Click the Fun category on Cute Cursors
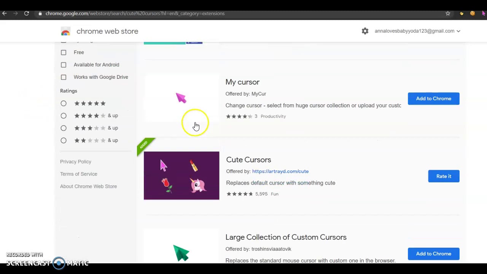Image resolution: width=487 pixels, height=274 pixels. click(275, 194)
